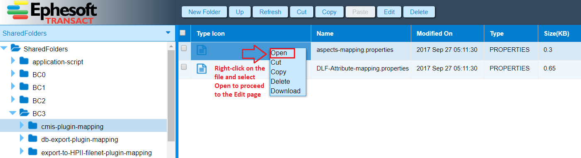Expand the cmis-plugin-mapping folder node
The image size is (581, 158).
point(22,126)
